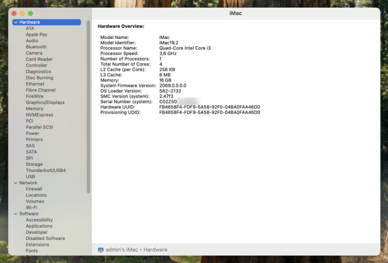The image size is (388, 263).
Task: Click the "3,6 GHz" processor speed value
Action: [168, 54]
